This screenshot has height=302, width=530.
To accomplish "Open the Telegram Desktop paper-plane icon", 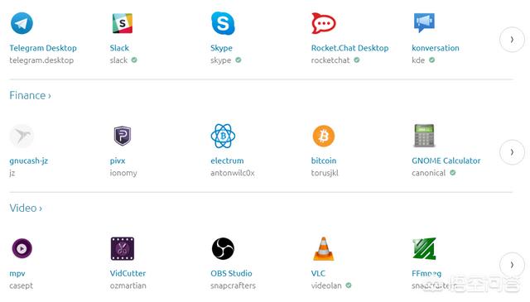I will 22,23.
